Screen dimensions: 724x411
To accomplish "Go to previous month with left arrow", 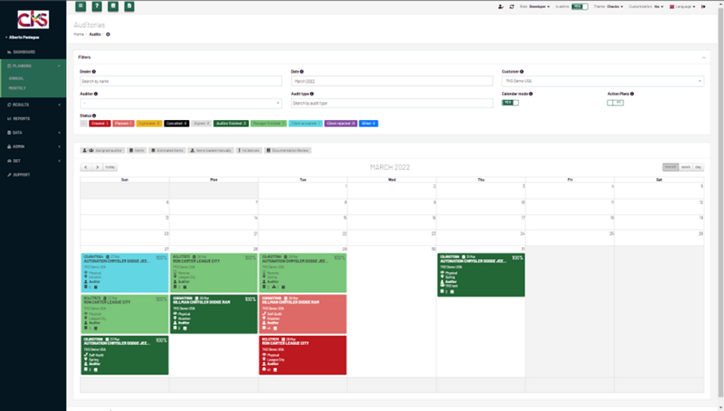I will [86, 167].
